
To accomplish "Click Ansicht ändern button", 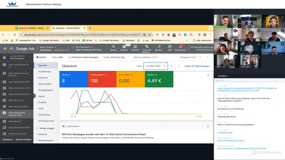I will [23, 139].
